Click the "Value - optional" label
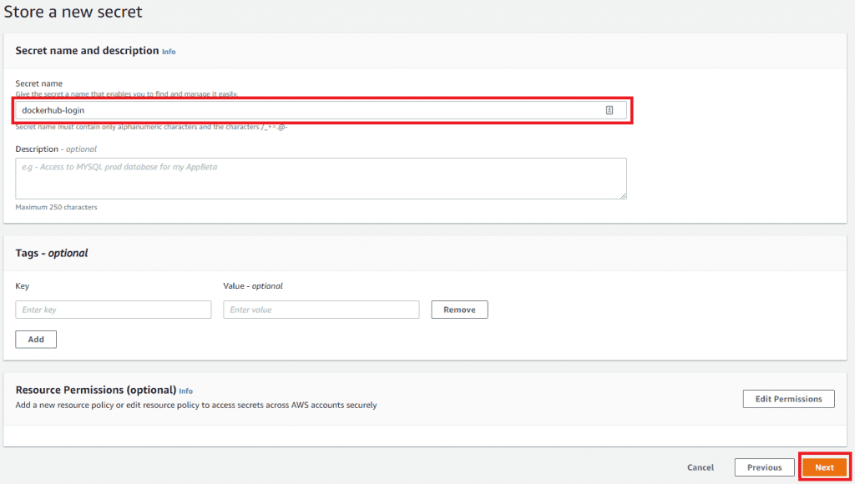Image resolution: width=855 pixels, height=484 pixels. pos(253,285)
